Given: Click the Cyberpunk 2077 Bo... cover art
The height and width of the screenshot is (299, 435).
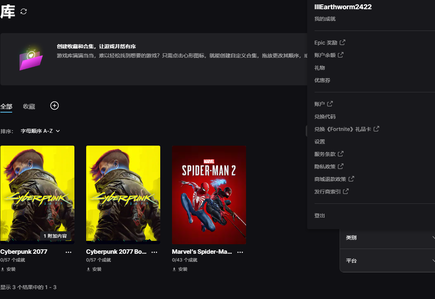Looking at the screenshot, I should (123, 195).
